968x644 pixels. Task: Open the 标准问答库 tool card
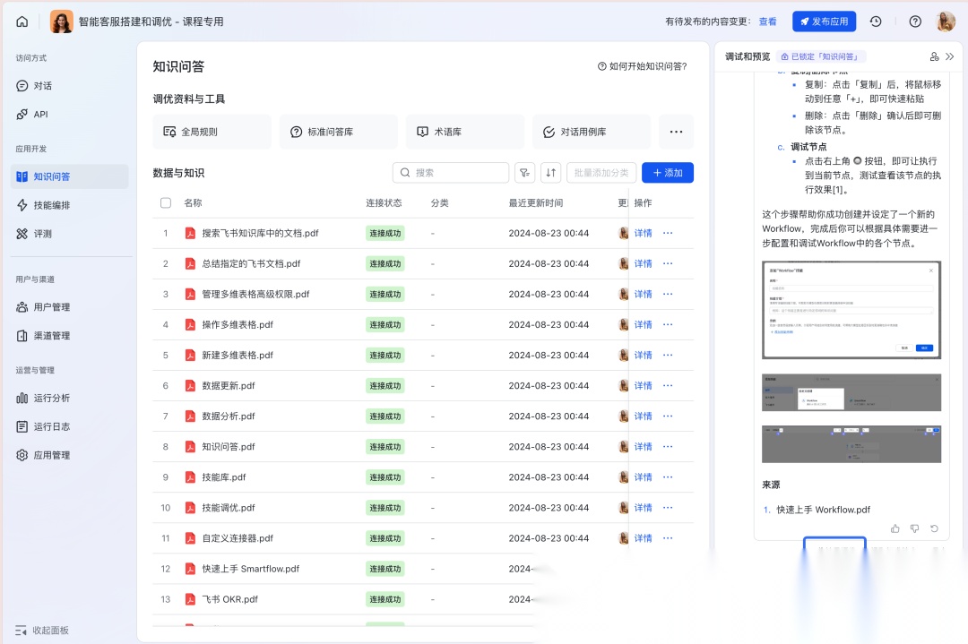[x=338, y=132]
